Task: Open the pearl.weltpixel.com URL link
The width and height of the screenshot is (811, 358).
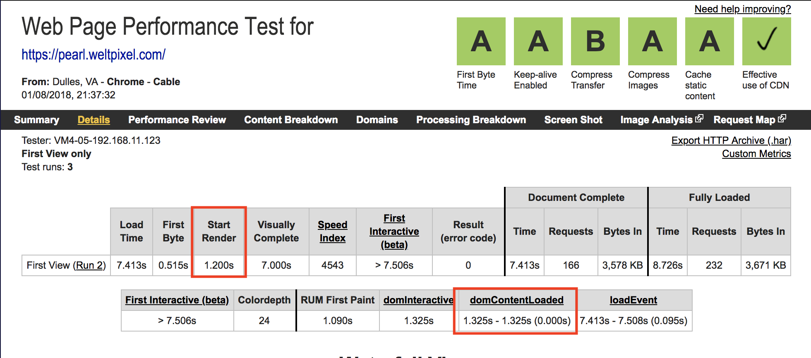Action: tap(94, 54)
